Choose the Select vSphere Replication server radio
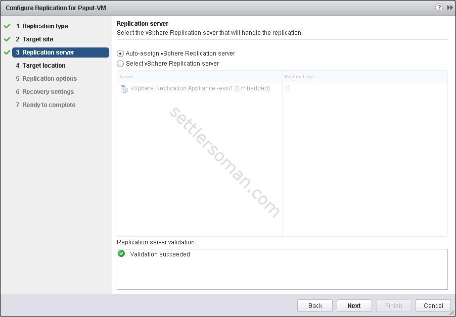 pyautogui.click(x=120, y=64)
